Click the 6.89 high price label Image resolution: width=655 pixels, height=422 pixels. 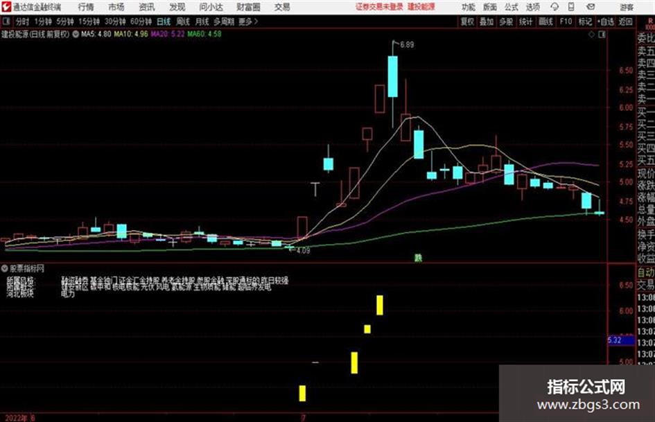(x=407, y=45)
